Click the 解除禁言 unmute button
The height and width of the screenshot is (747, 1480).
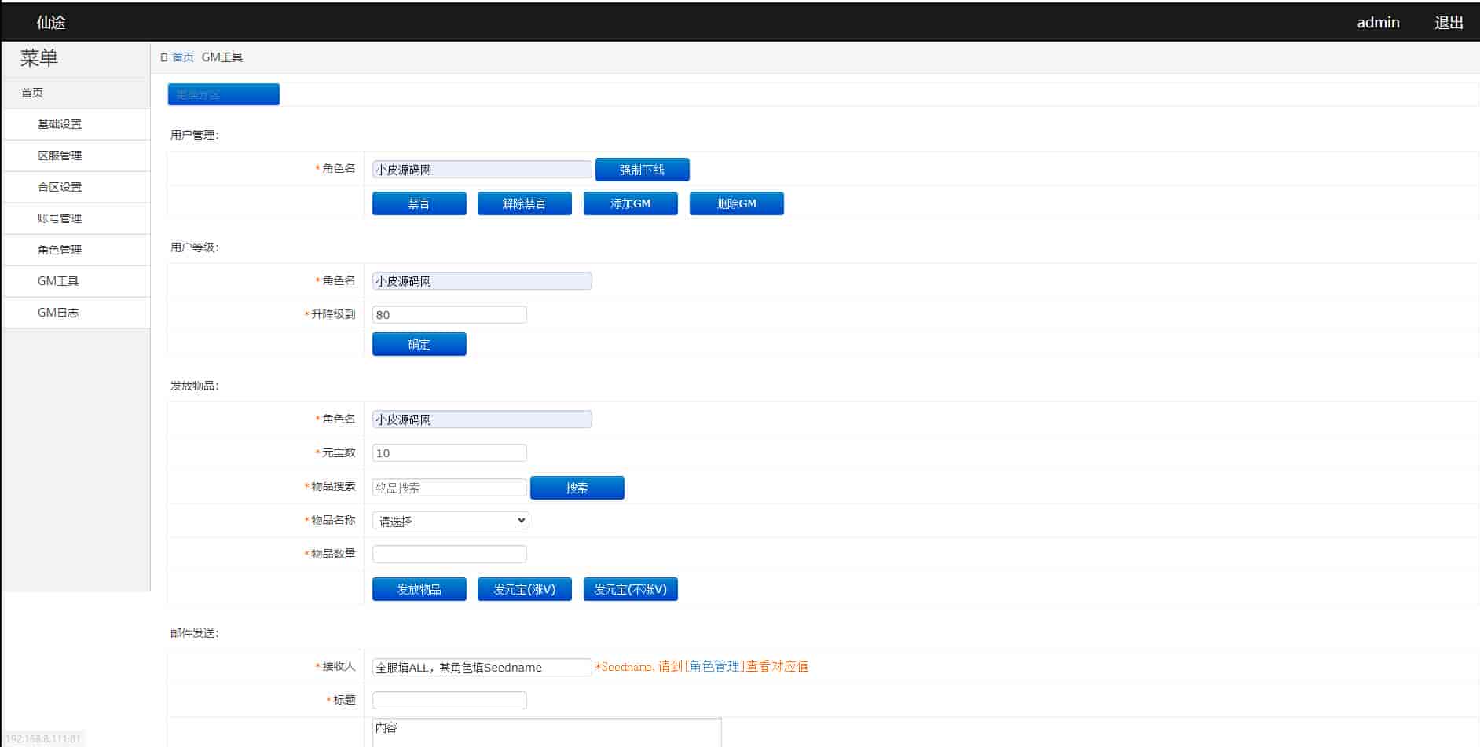click(x=524, y=203)
